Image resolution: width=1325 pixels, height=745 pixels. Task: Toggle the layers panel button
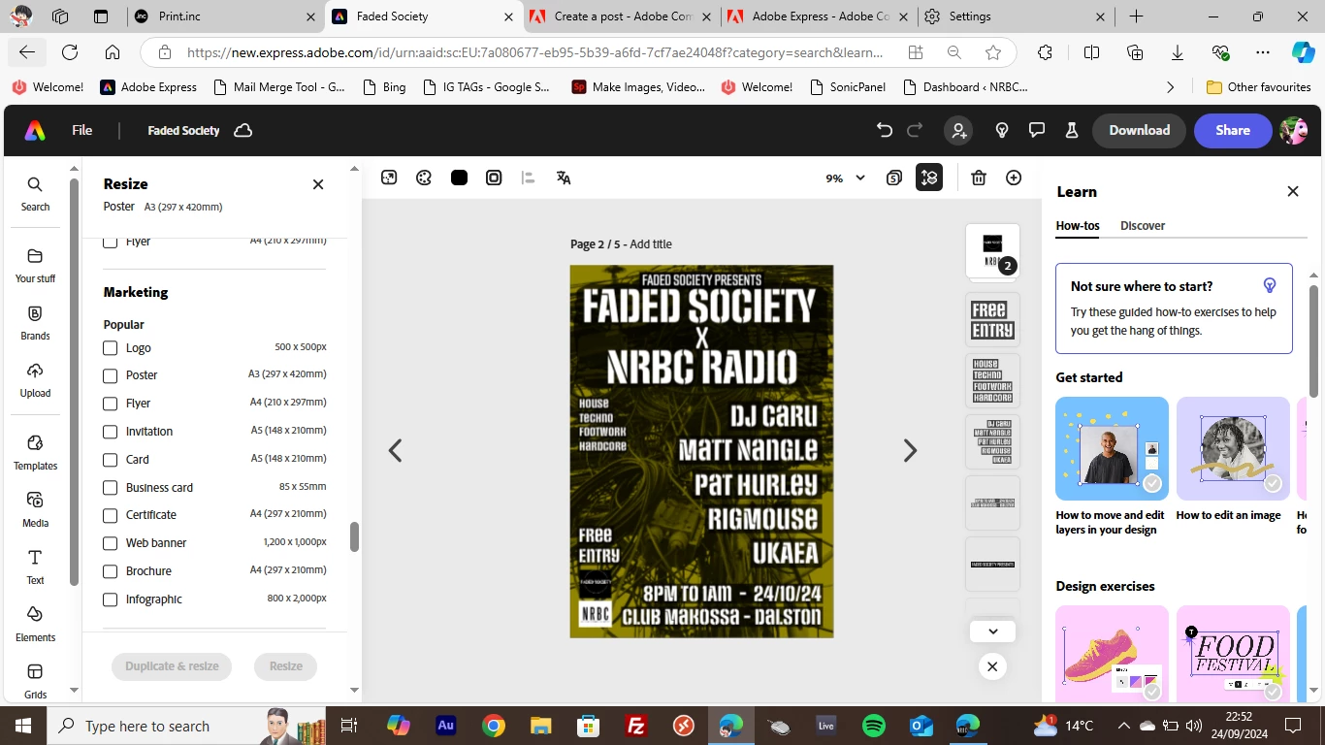(929, 178)
